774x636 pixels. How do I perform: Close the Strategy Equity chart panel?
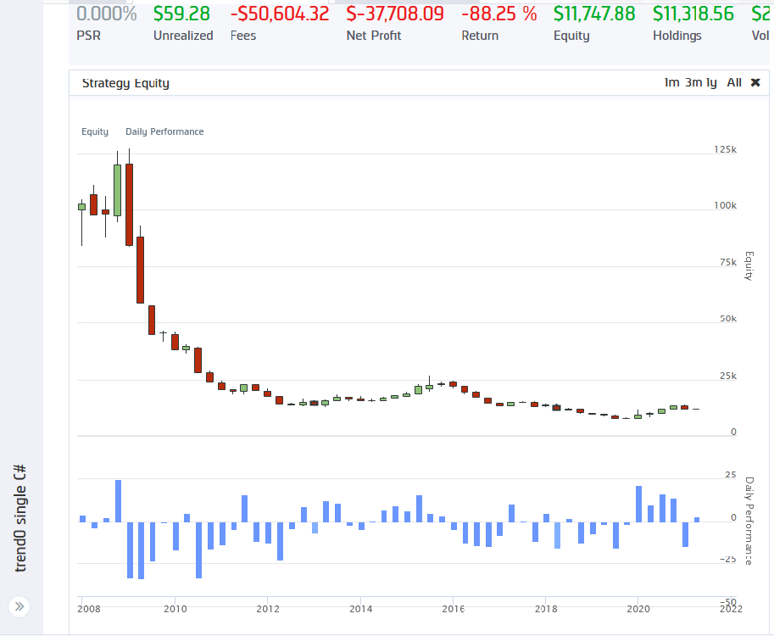[x=755, y=82]
